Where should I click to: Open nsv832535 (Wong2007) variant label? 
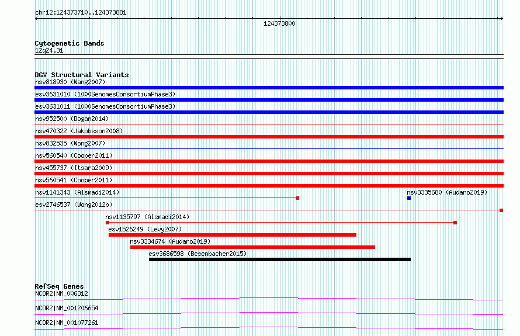[70, 143]
